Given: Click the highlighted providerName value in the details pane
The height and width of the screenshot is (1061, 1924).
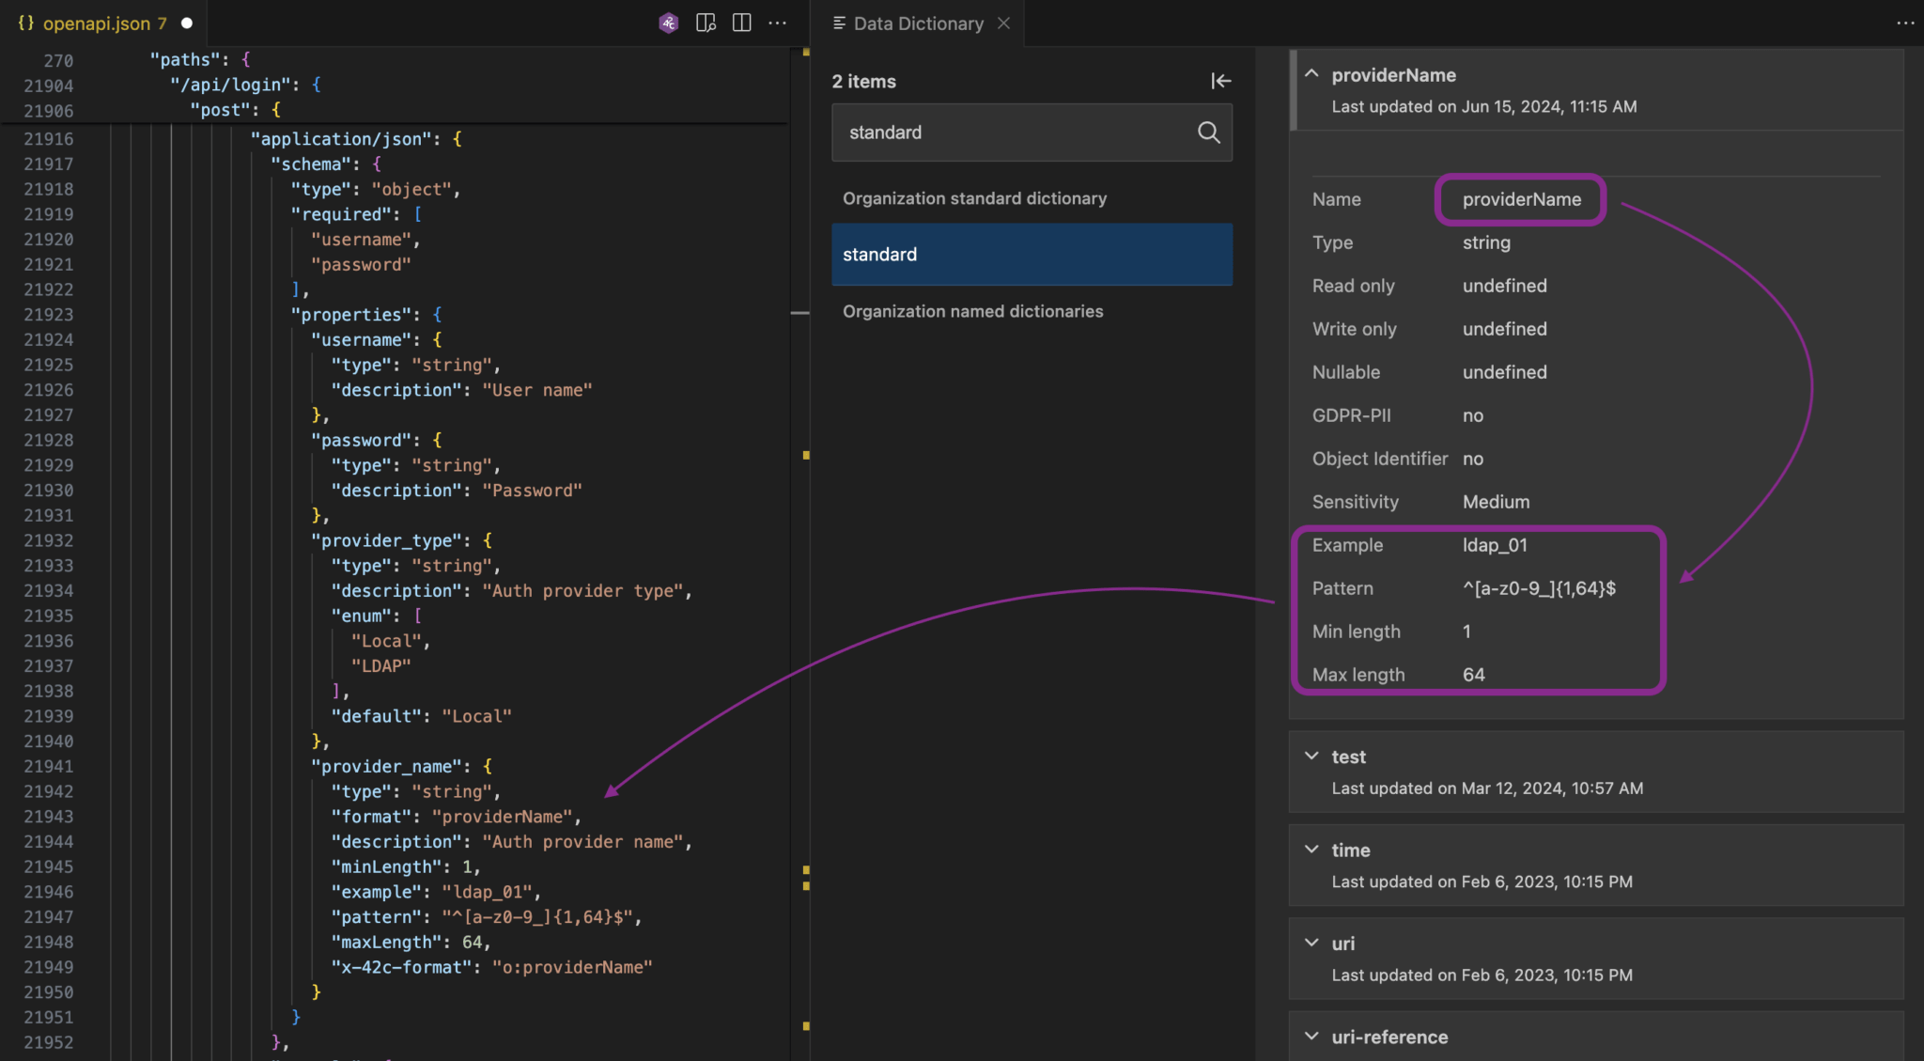Looking at the screenshot, I should click(x=1520, y=199).
